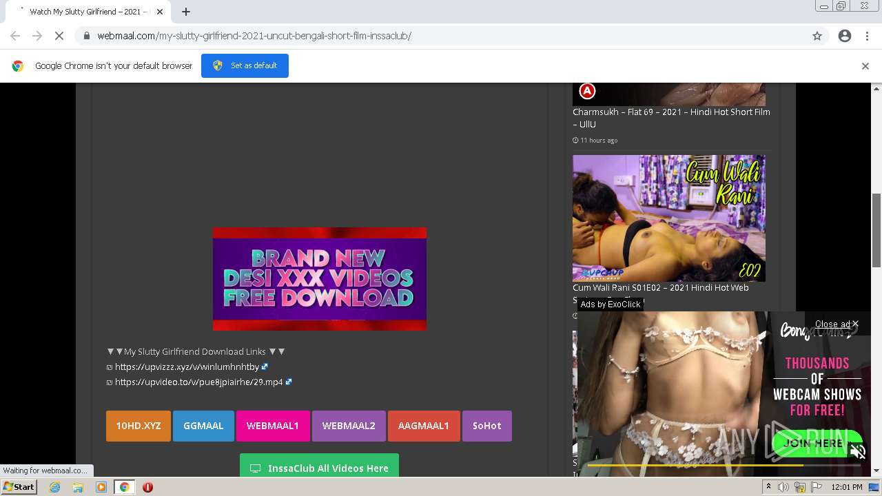Click the orange 10HD.XYZ button

coord(139,426)
